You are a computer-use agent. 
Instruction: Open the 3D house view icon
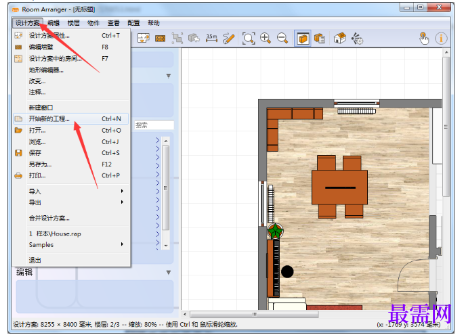click(x=340, y=39)
